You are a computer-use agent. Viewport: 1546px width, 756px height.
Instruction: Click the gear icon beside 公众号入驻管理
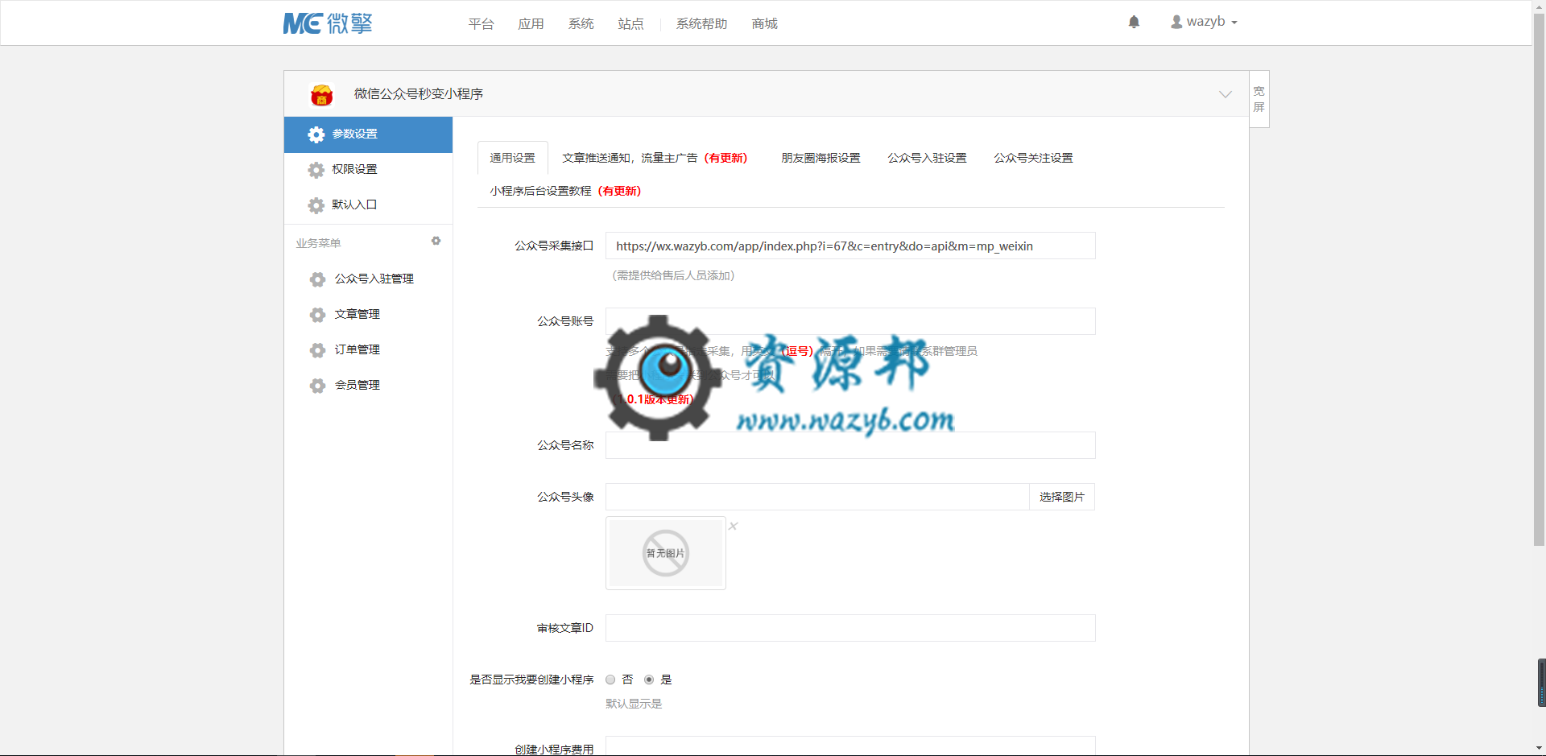[318, 279]
